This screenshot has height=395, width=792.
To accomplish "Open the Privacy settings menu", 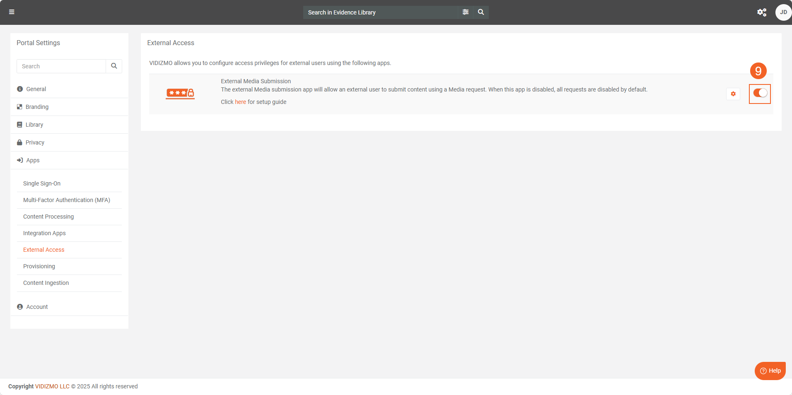I will (x=35, y=142).
